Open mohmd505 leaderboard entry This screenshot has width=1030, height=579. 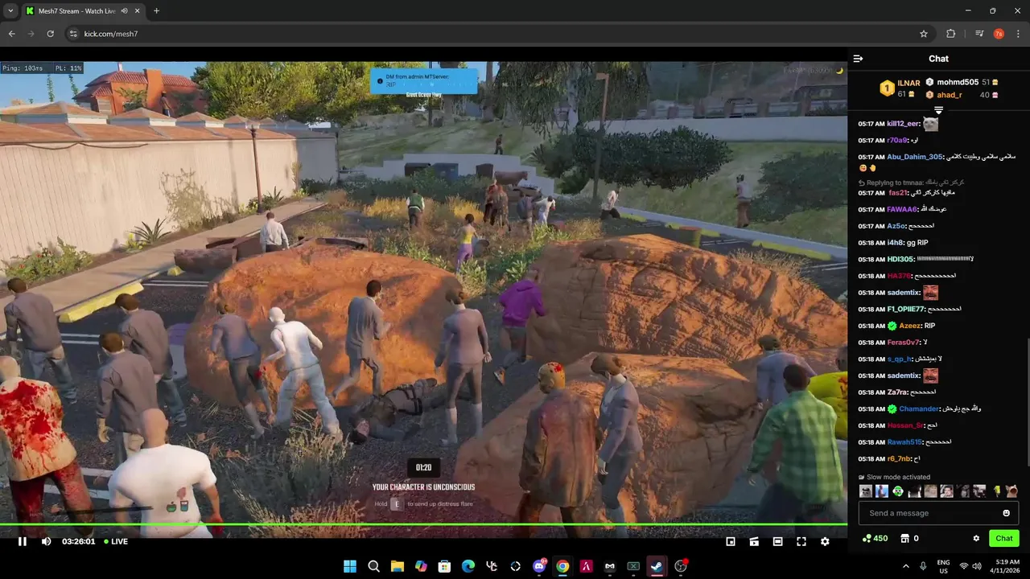pyautogui.click(x=962, y=82)
